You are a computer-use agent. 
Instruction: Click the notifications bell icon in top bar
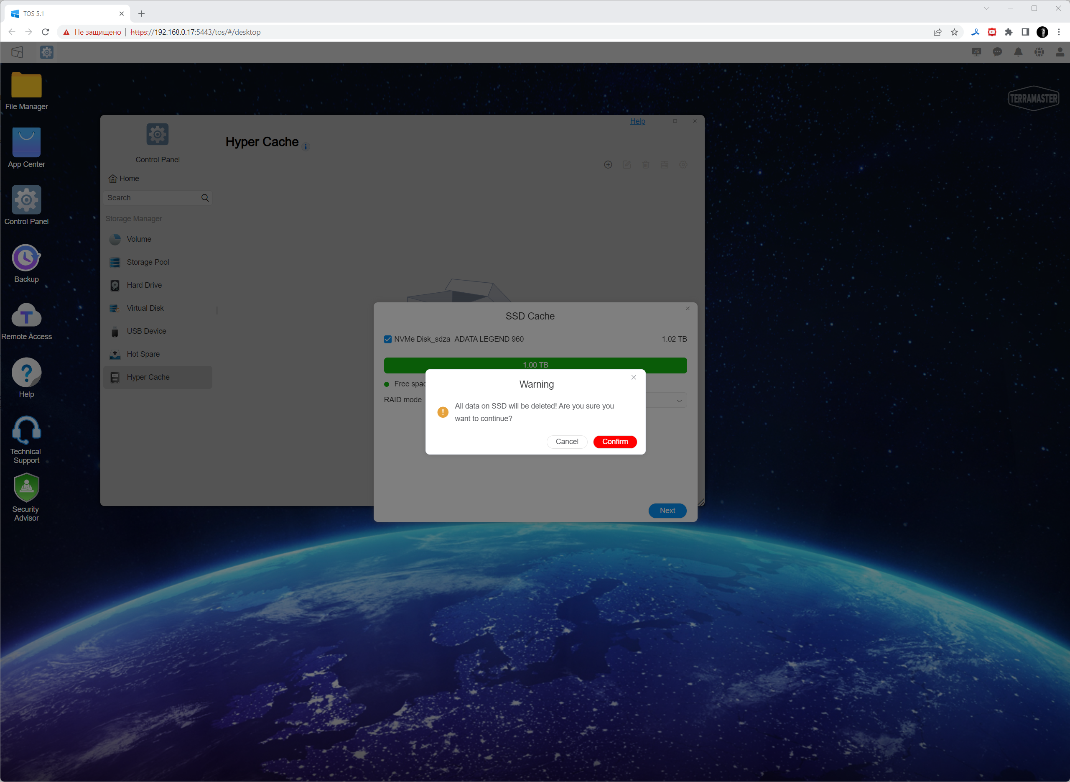click(1018, 52)
